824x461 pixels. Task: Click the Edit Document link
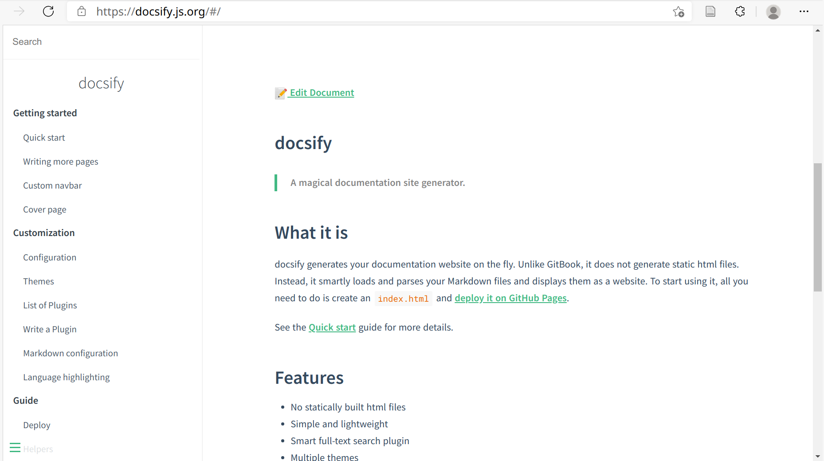point(322,93)
